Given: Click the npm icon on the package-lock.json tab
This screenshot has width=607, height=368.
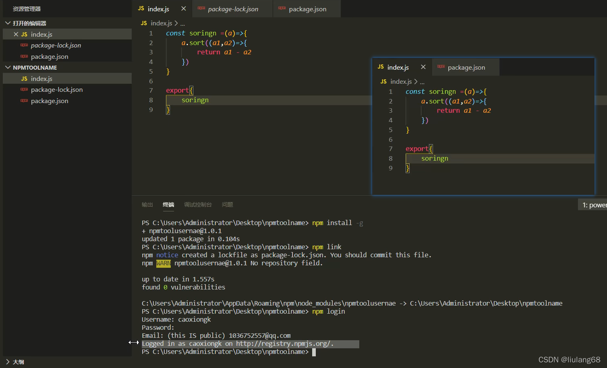Looking at the screenshot, I should [201, 8].
